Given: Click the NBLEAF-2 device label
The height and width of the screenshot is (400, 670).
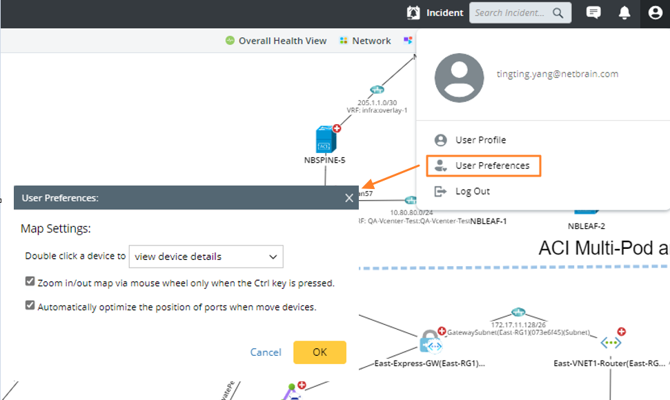Looking at the screenshot, I should 587,226.
